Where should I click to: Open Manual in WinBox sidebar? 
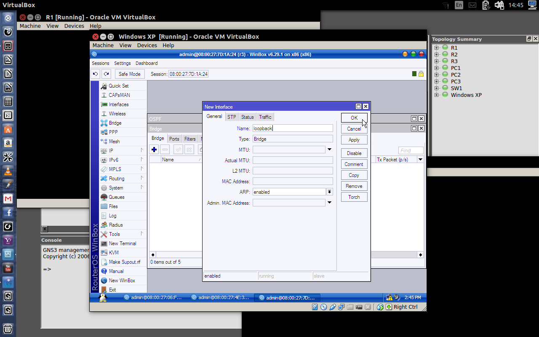[116, 271]
